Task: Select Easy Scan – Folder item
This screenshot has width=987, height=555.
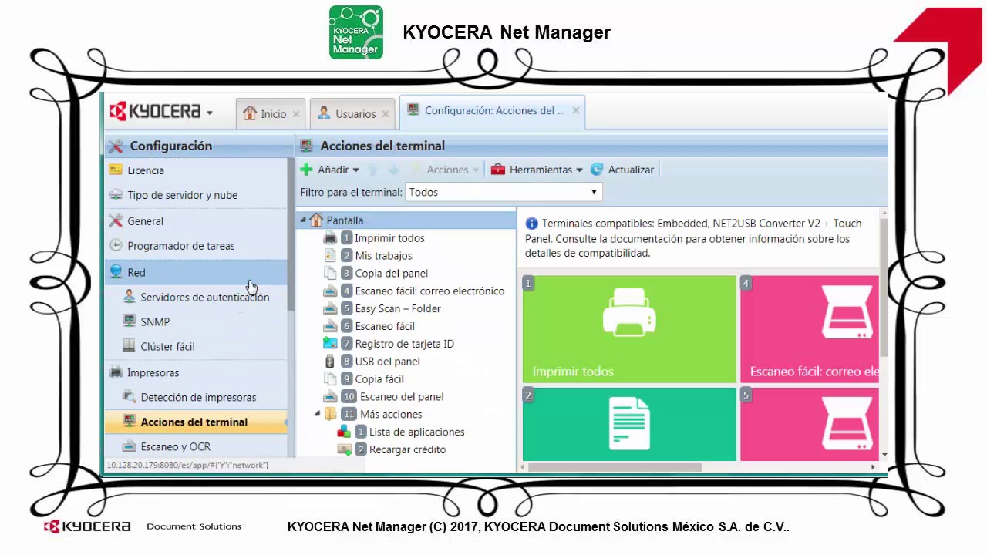Action: tap(398, 309)
